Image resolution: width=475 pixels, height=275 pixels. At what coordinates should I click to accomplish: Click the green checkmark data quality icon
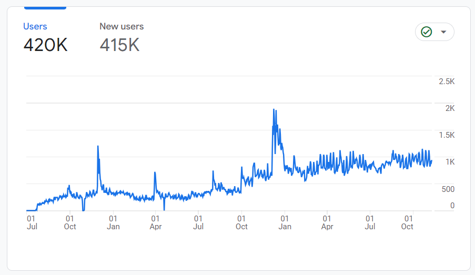[426, 32]
